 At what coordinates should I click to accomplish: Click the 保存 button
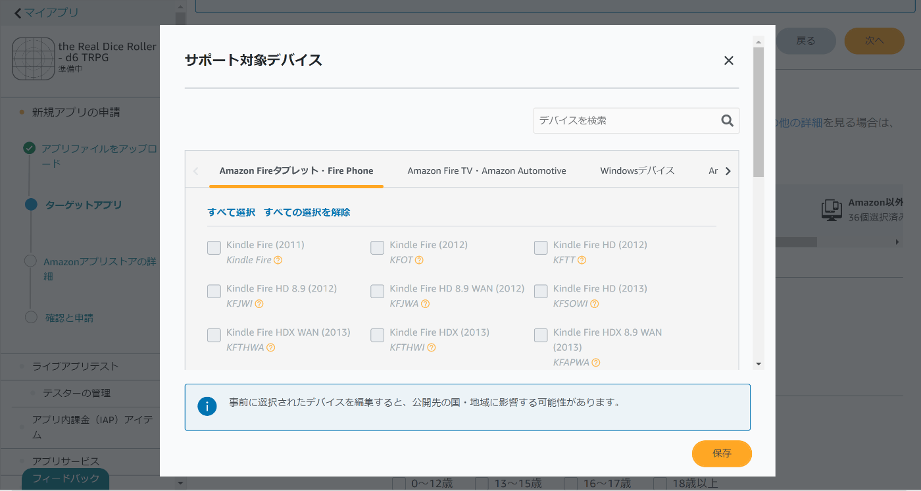pos(722,453)
